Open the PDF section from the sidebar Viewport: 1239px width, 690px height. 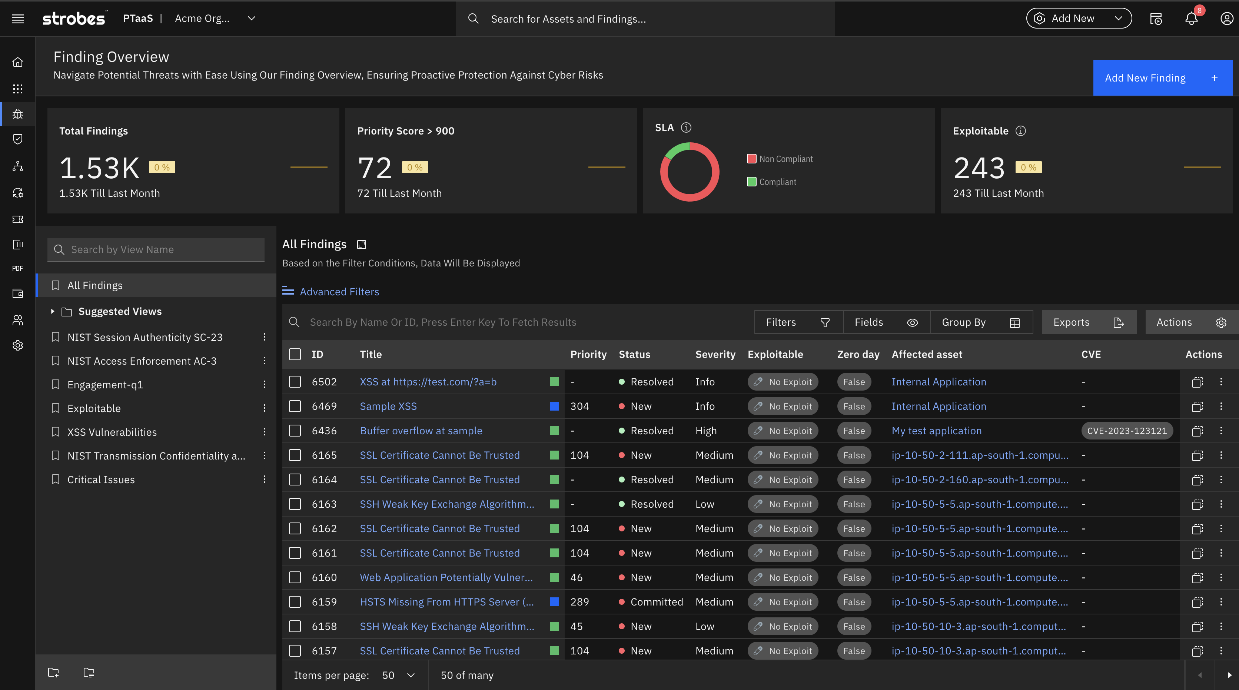[17, 269]
